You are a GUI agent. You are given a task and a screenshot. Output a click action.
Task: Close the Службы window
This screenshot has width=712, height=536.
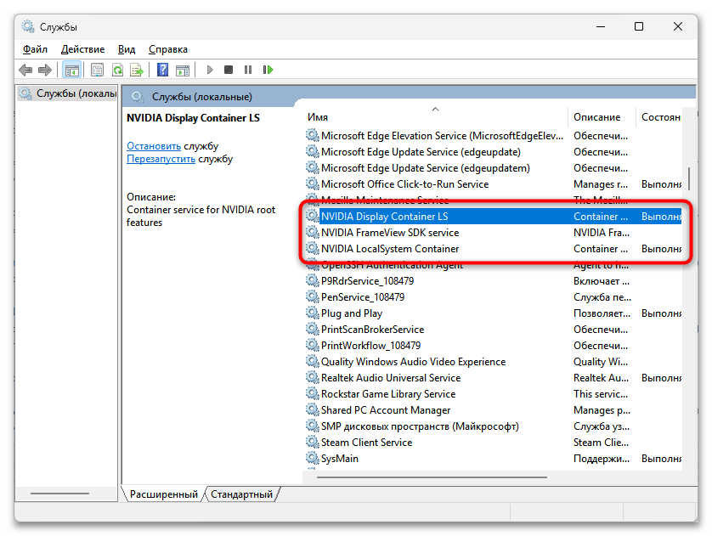click(678, 27)
